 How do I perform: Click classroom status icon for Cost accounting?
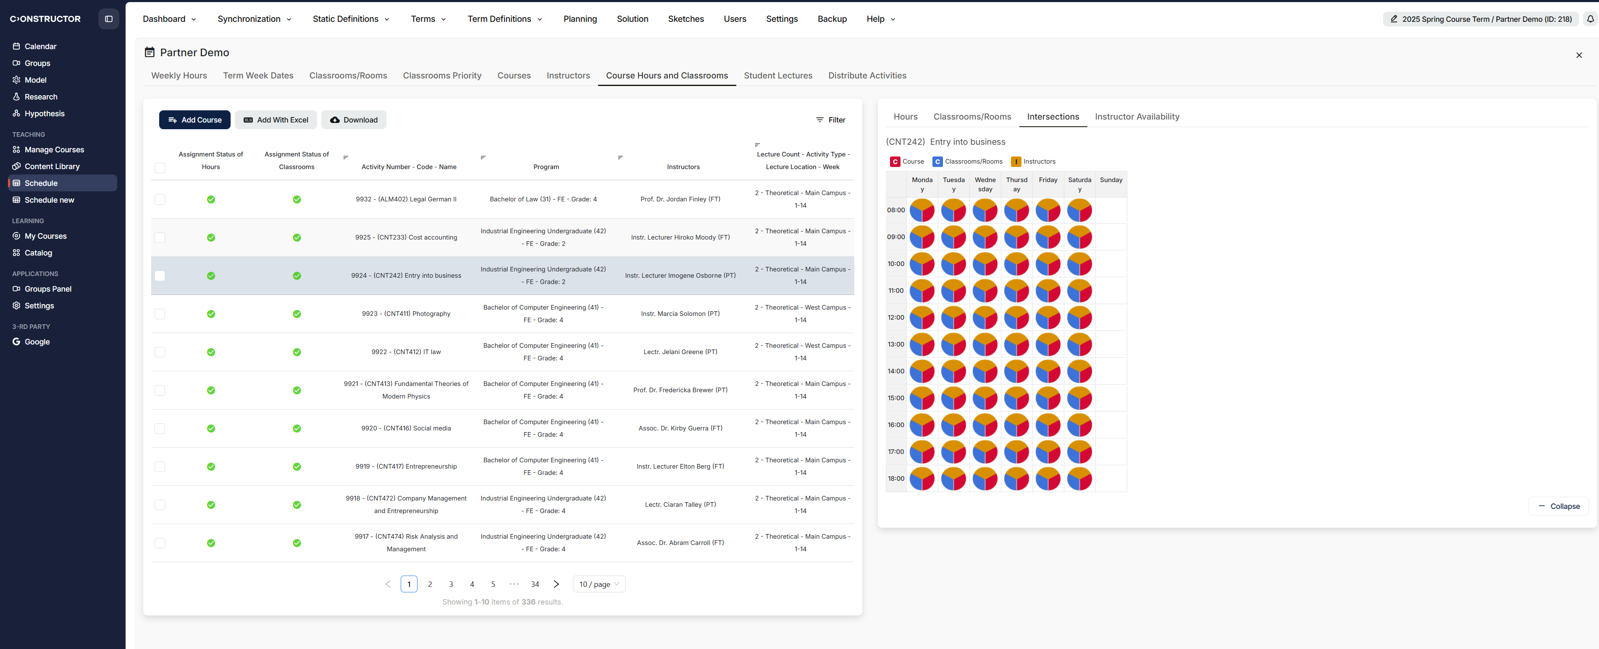click(x=297, y=237)
